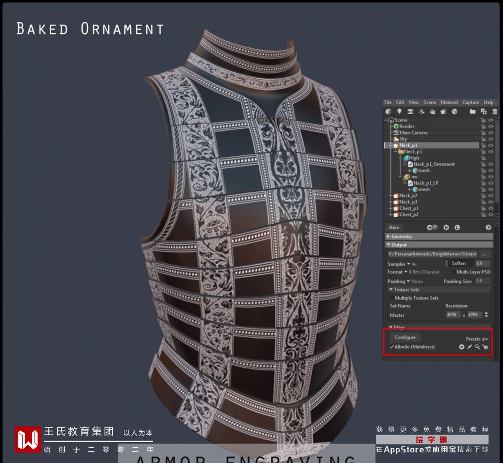Open the Scene menu
The width and height of the screenshot is (503, 463).
(x=429, y=102)
